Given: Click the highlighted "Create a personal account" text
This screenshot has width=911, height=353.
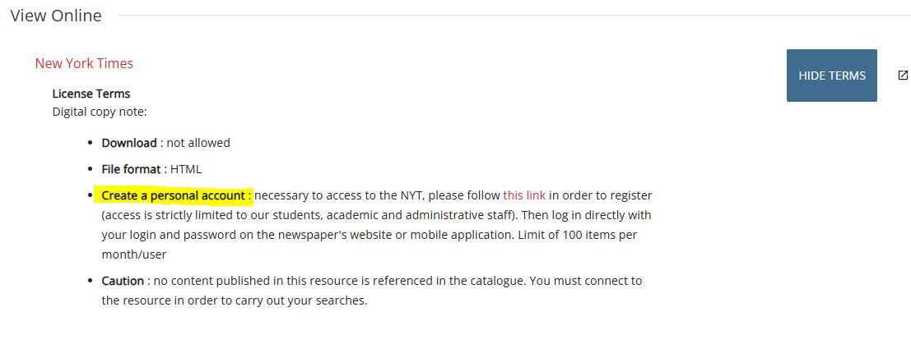Looking at the screenshot, I should [174, 195].
